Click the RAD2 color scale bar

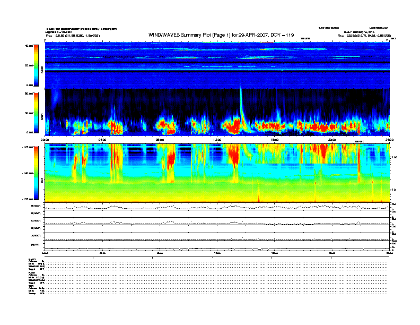[x=36, y=65]
